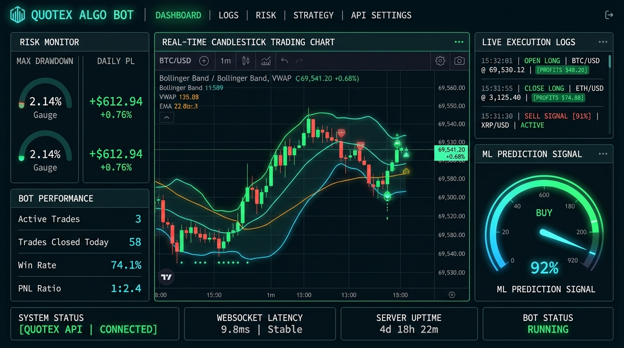This screenshot has width=624, height=348.
Task: Click the QUOTEX API CONNECTED system status
Action: (88, 329)
